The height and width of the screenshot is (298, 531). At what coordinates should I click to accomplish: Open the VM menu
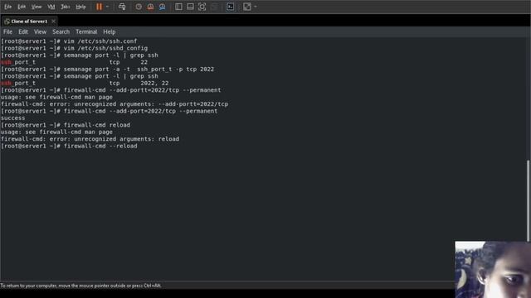pyautogui.click(x=51, y=7)
